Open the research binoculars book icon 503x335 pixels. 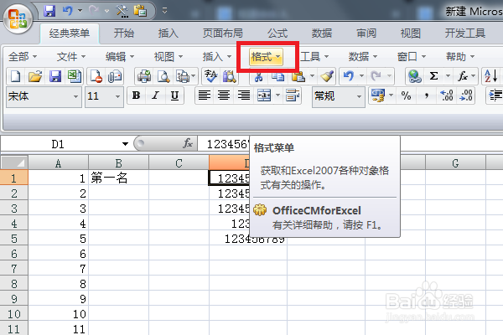[230, 76]
